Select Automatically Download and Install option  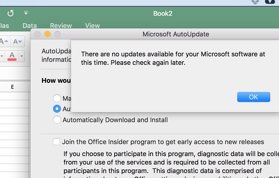[x=57, y=120]
